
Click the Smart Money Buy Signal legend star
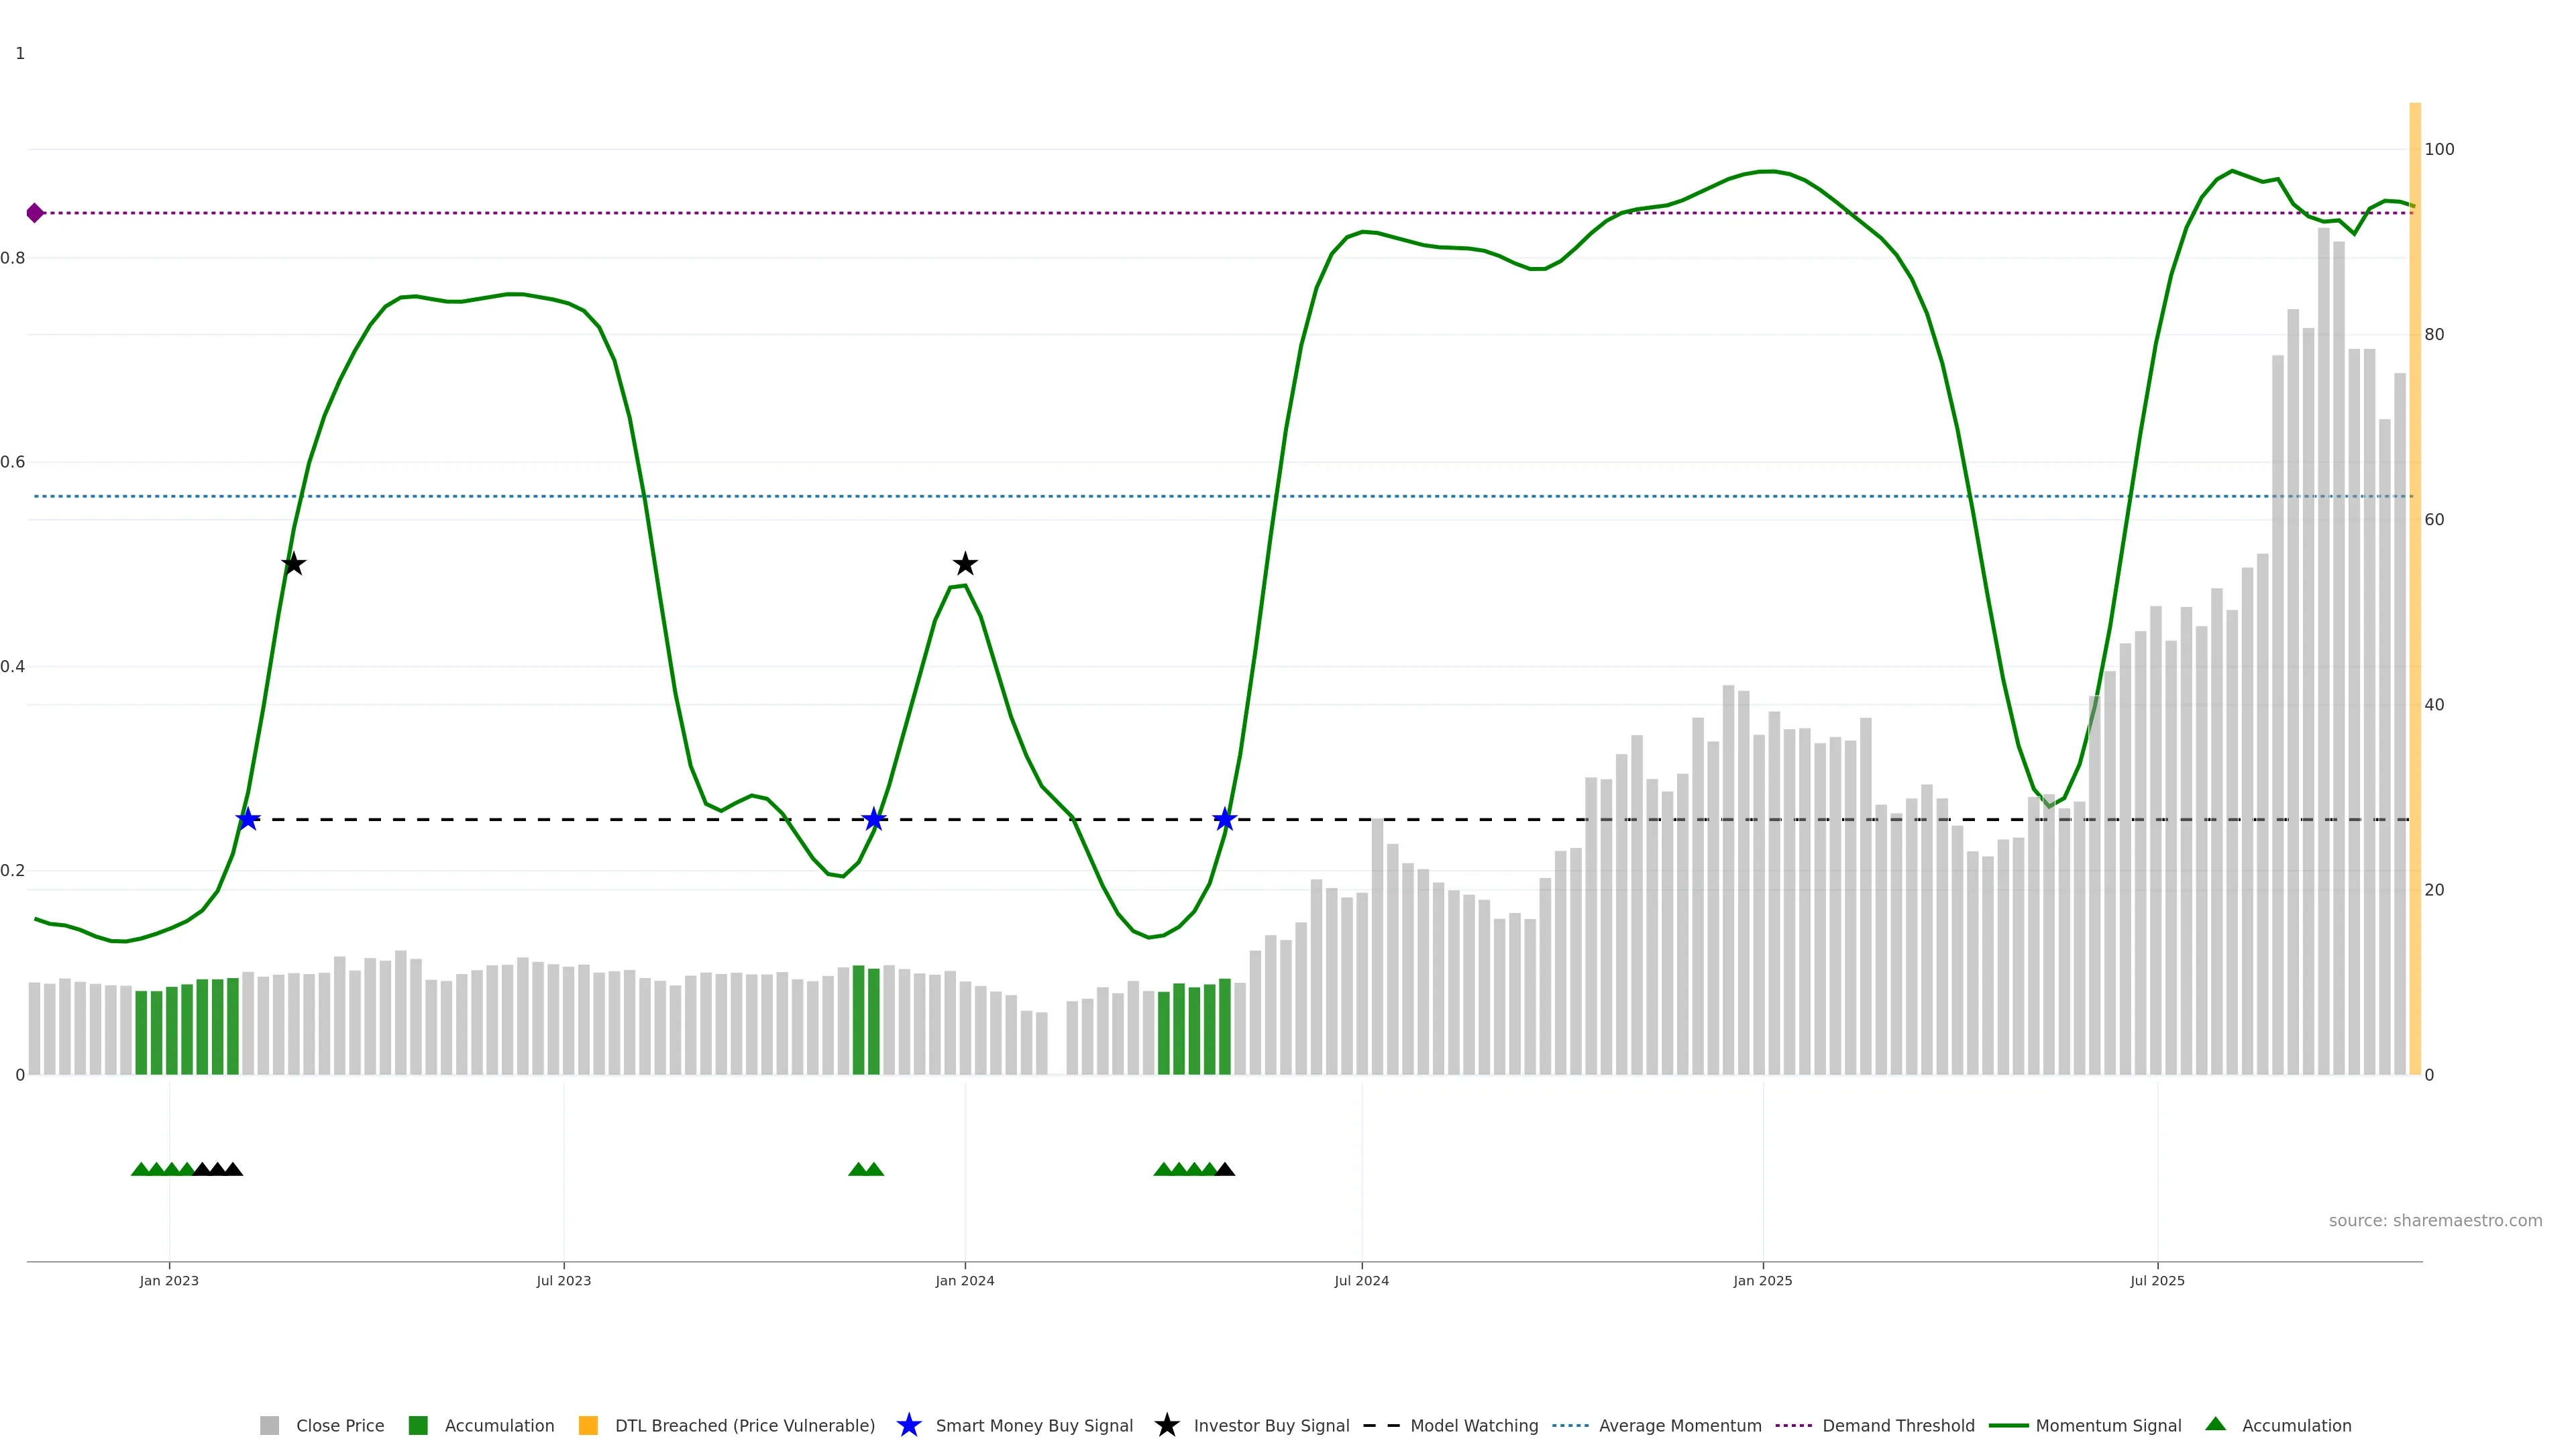point(908,1425)
